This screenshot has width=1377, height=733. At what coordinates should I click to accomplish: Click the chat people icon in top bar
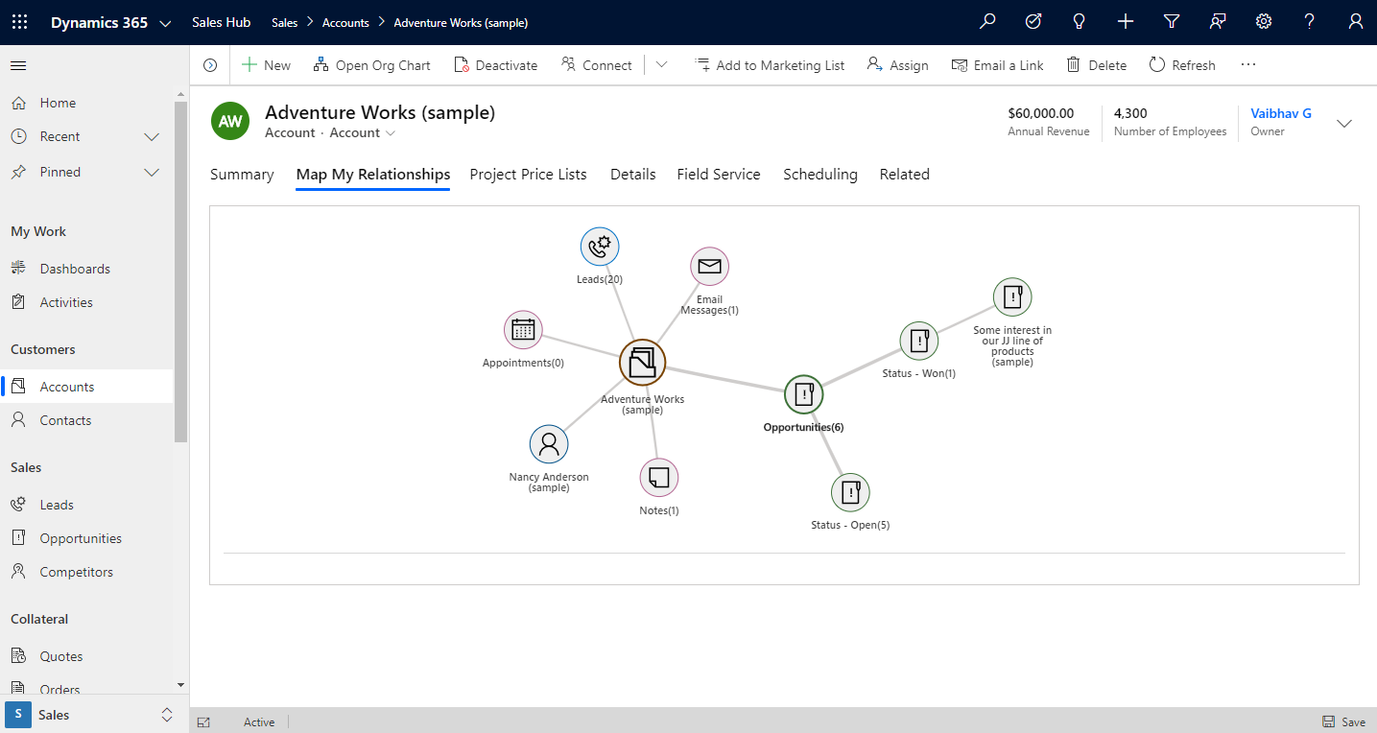click(1218, 22)
